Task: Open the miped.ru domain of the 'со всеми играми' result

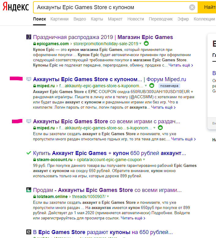Action: tap(46, 128)
